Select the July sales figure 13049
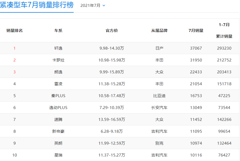Viewport: 240px width, 161px height. [x=196, y=107]
